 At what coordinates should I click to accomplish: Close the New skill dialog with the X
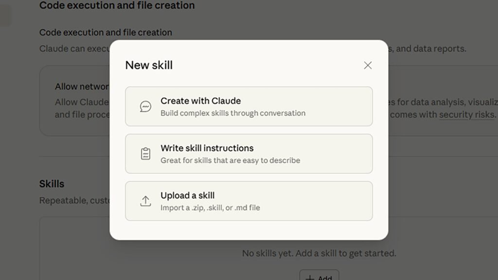coord(368,65)
